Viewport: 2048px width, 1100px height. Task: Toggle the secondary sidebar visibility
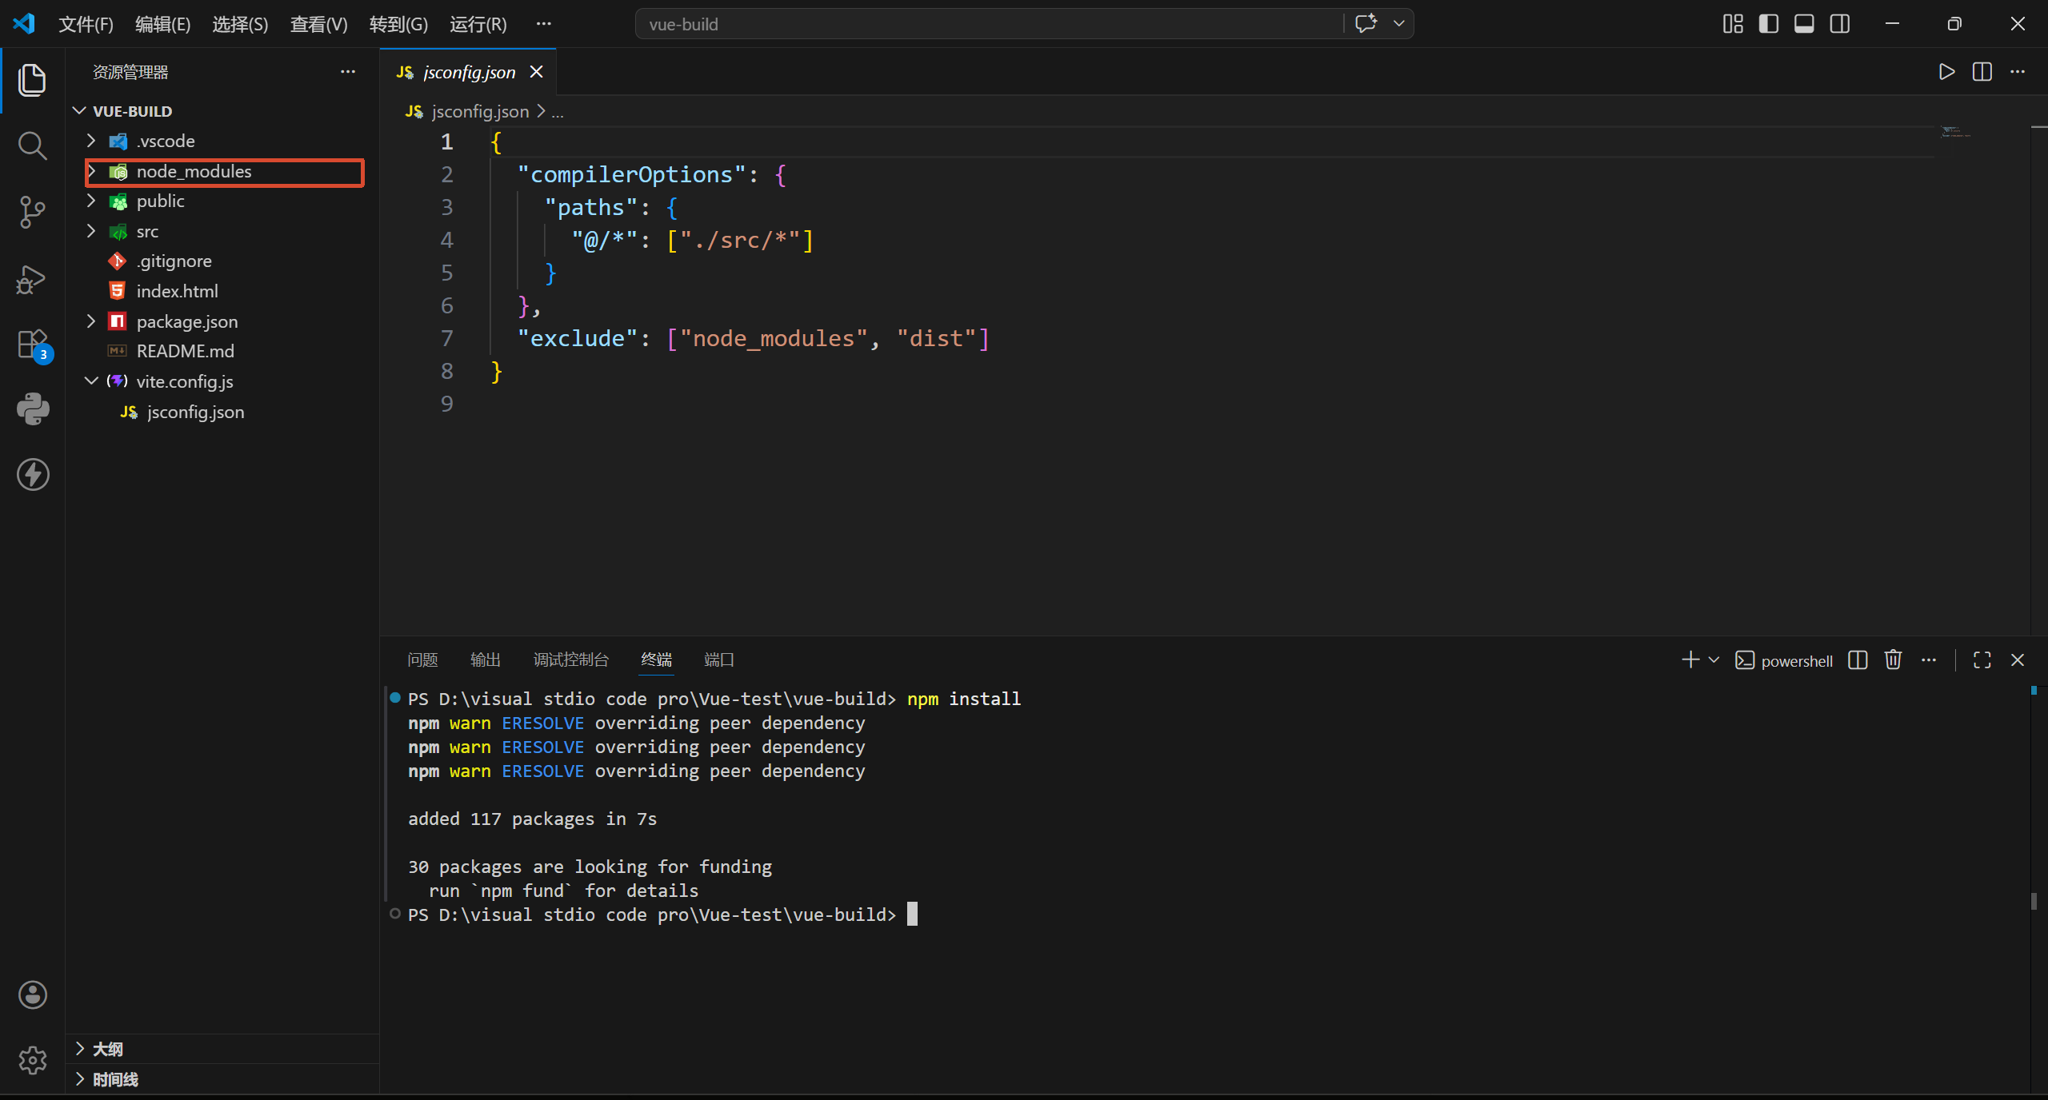pos(1840,24)
